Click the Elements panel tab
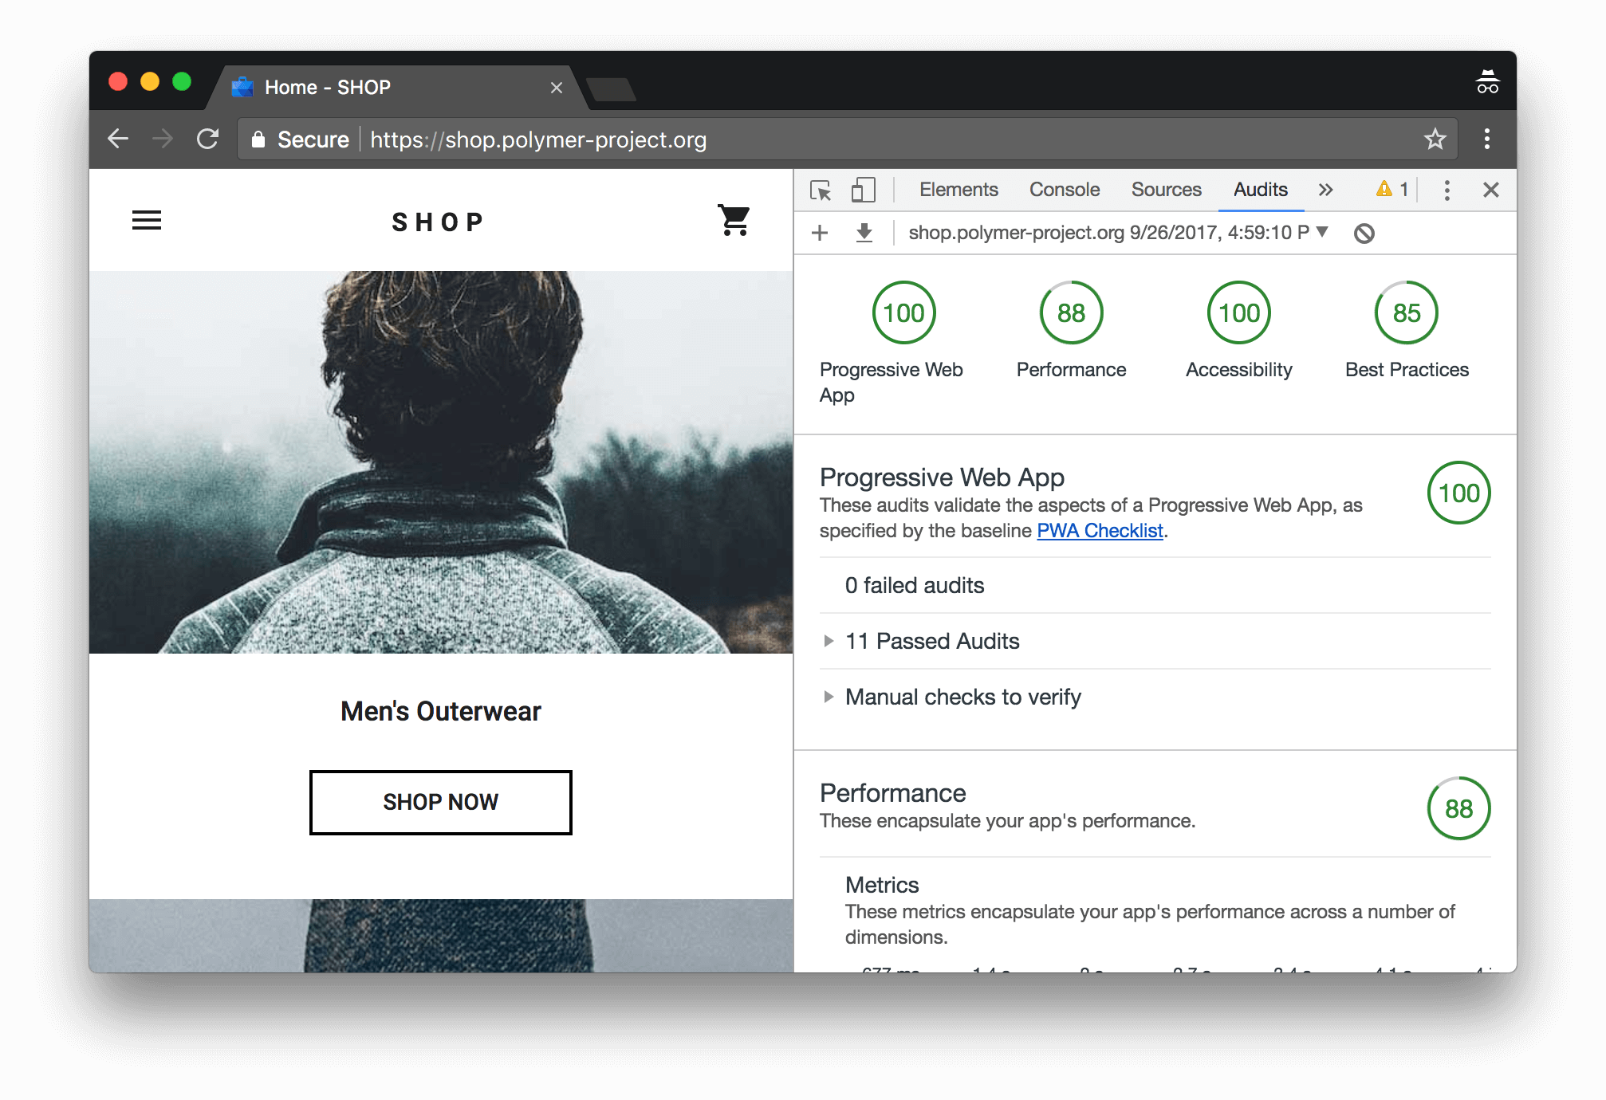The width and height of the screenshot is (1606, 1100). (959, 191)
